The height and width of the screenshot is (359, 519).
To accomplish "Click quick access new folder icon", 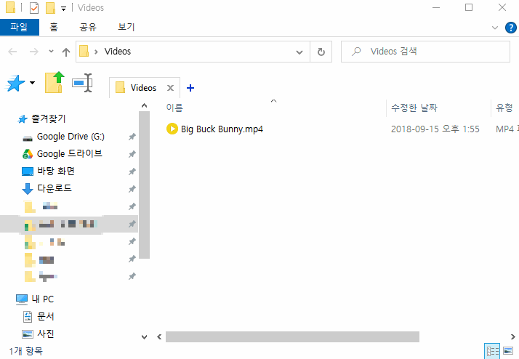I will tap(50, 8).
